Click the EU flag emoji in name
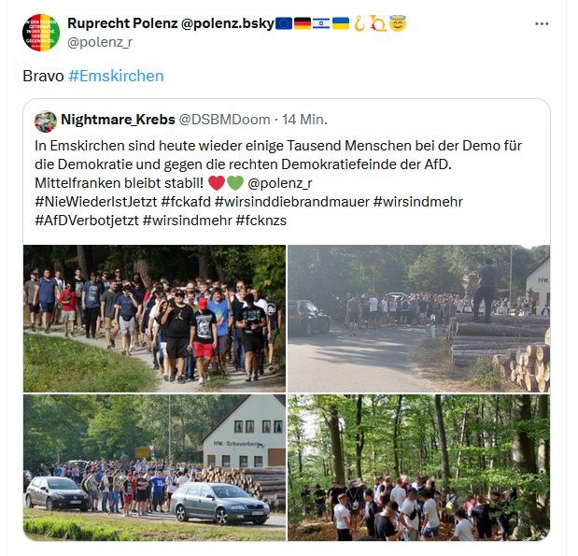The height and width of the screenshot is (556, 578). point(284,23)
